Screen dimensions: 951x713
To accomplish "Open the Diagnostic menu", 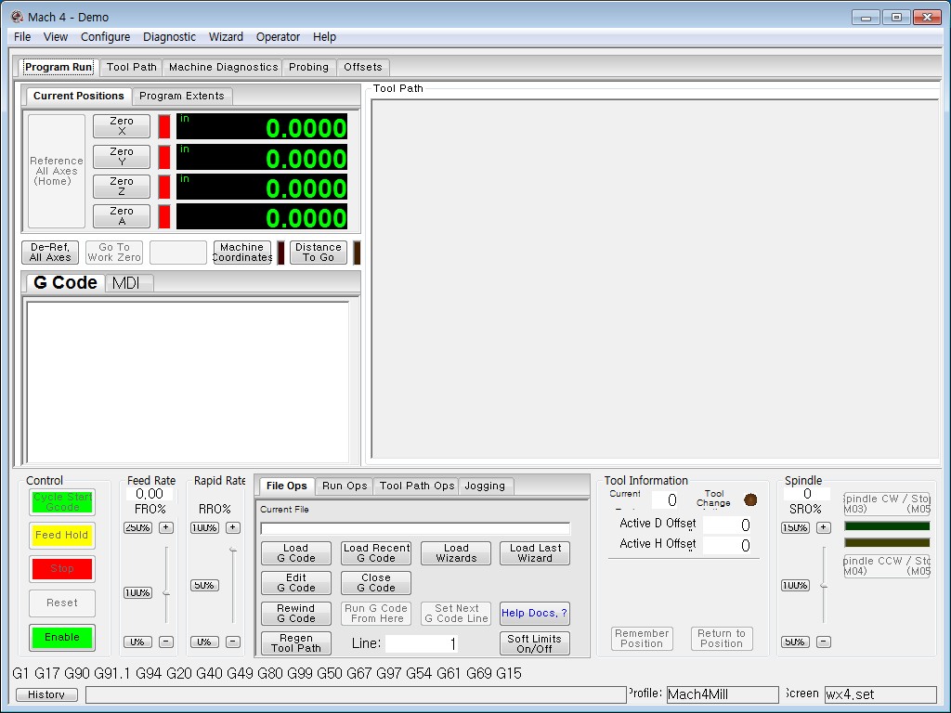I will [169, 37].
